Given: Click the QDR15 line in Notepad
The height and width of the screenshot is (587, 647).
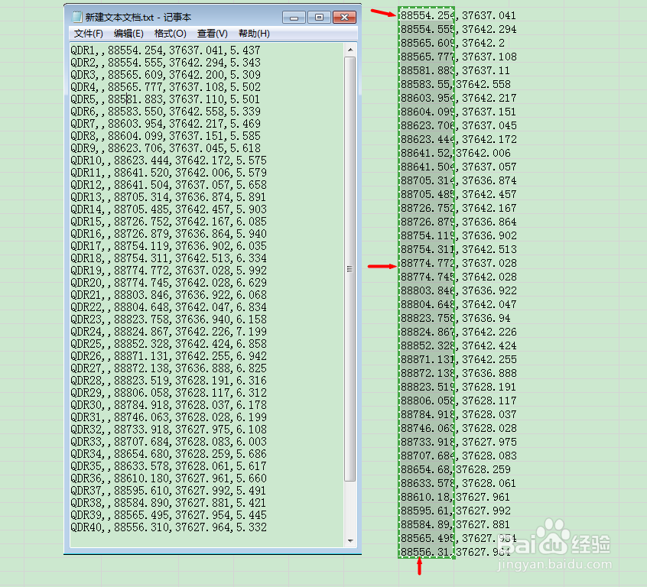Looking at the screenshot, I should click(x=169, y=222).
